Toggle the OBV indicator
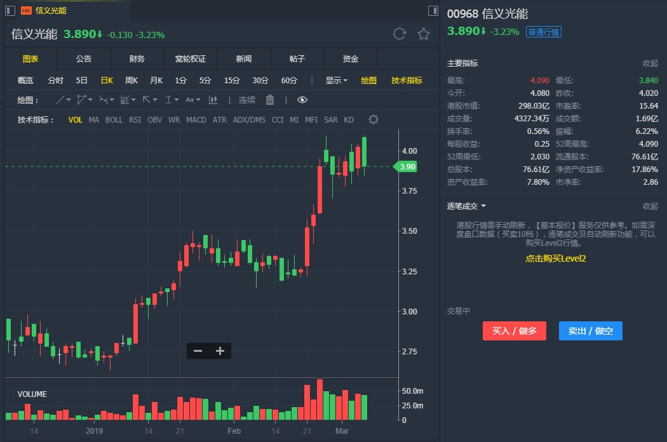Image resolution: width=667 pixels, height=442 pixels. [155, 120]
